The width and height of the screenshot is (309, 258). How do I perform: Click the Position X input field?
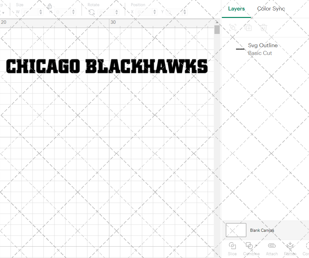pyautogui.click(x=144, y=12)
